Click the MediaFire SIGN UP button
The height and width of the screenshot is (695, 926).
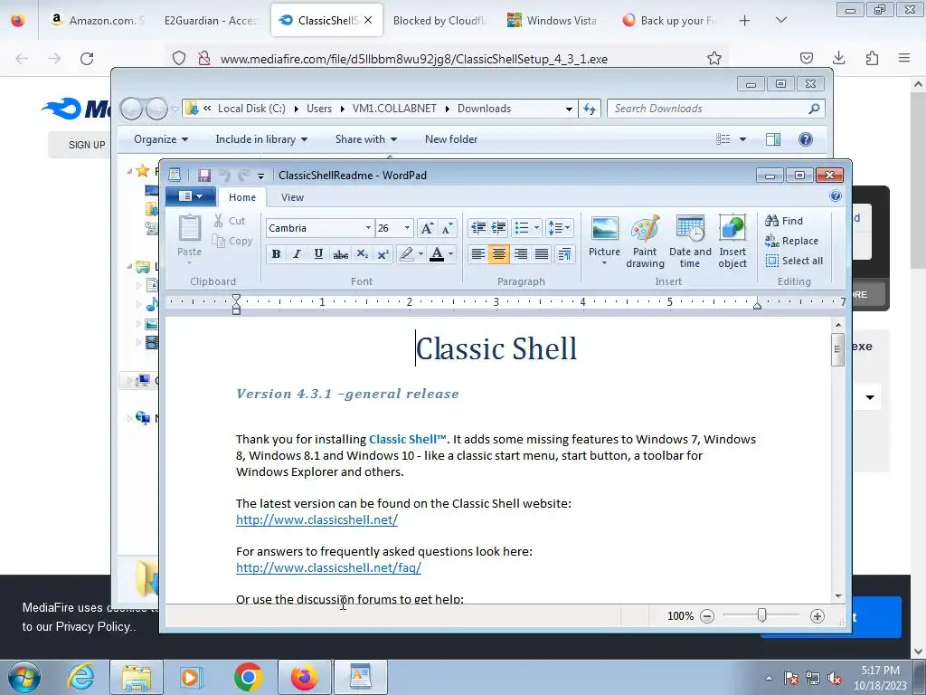pyautogui.click(x=87, y=145)
